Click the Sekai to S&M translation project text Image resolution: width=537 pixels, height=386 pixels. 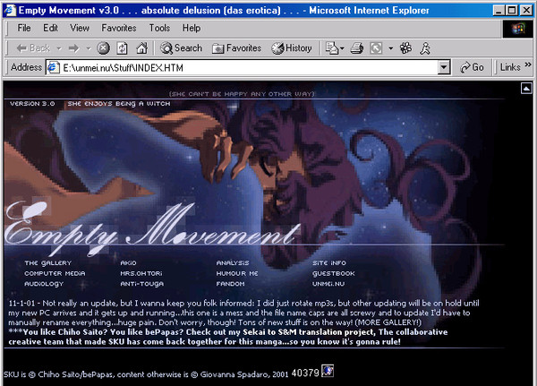[x=309, y=332]
